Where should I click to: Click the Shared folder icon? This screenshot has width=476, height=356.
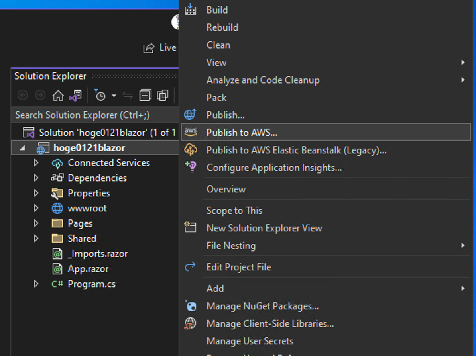(57, 239)
